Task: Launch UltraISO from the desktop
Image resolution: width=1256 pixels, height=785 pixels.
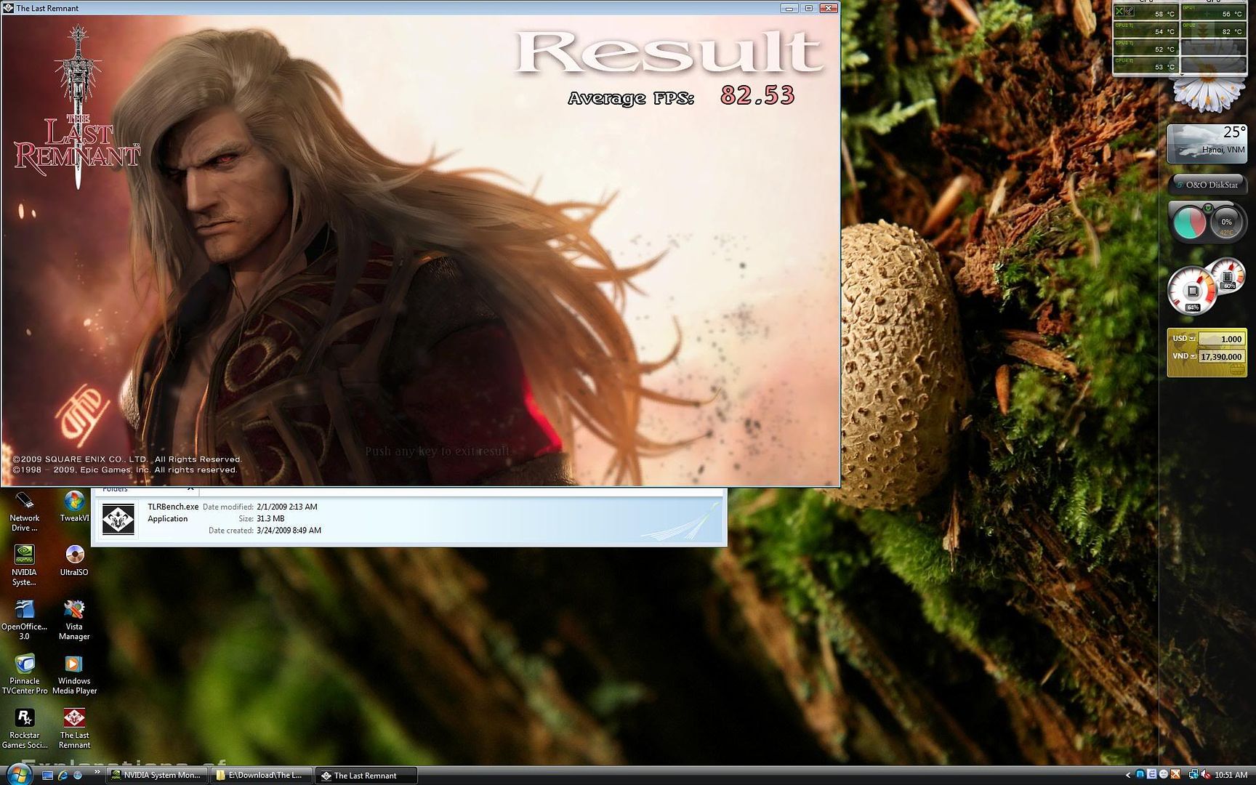Action: (74, 561)
